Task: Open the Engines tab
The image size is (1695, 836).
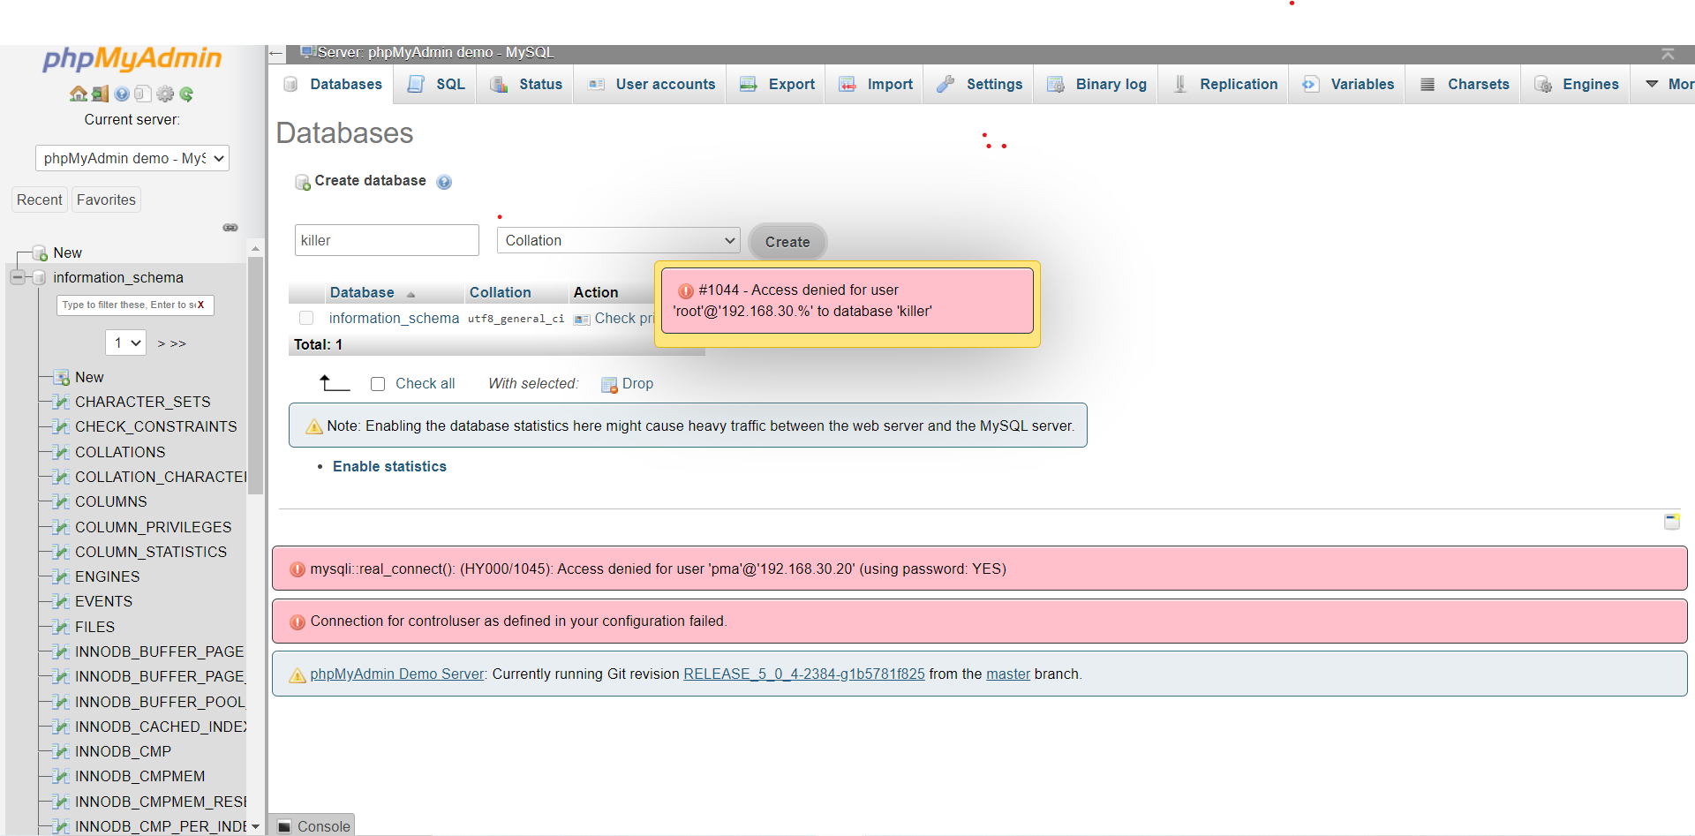Action: click(x=1577, y=84)
